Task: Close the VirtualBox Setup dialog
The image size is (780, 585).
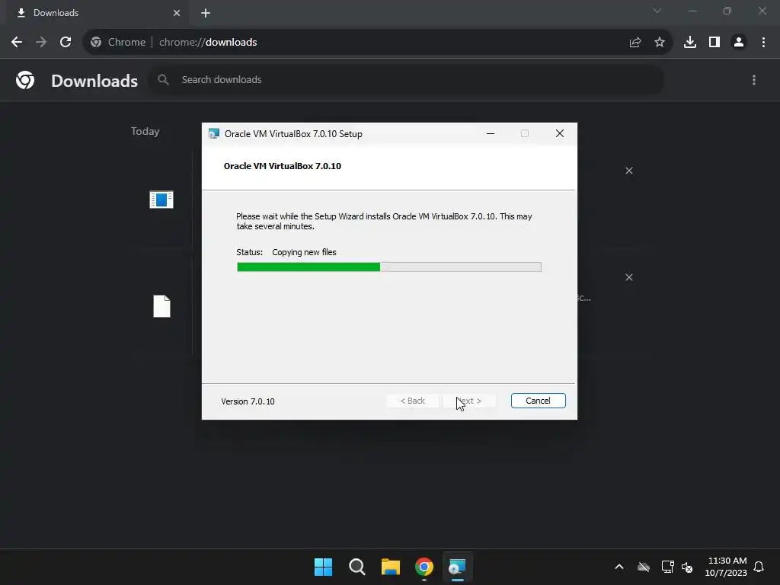Action: (x=560, y=133)
